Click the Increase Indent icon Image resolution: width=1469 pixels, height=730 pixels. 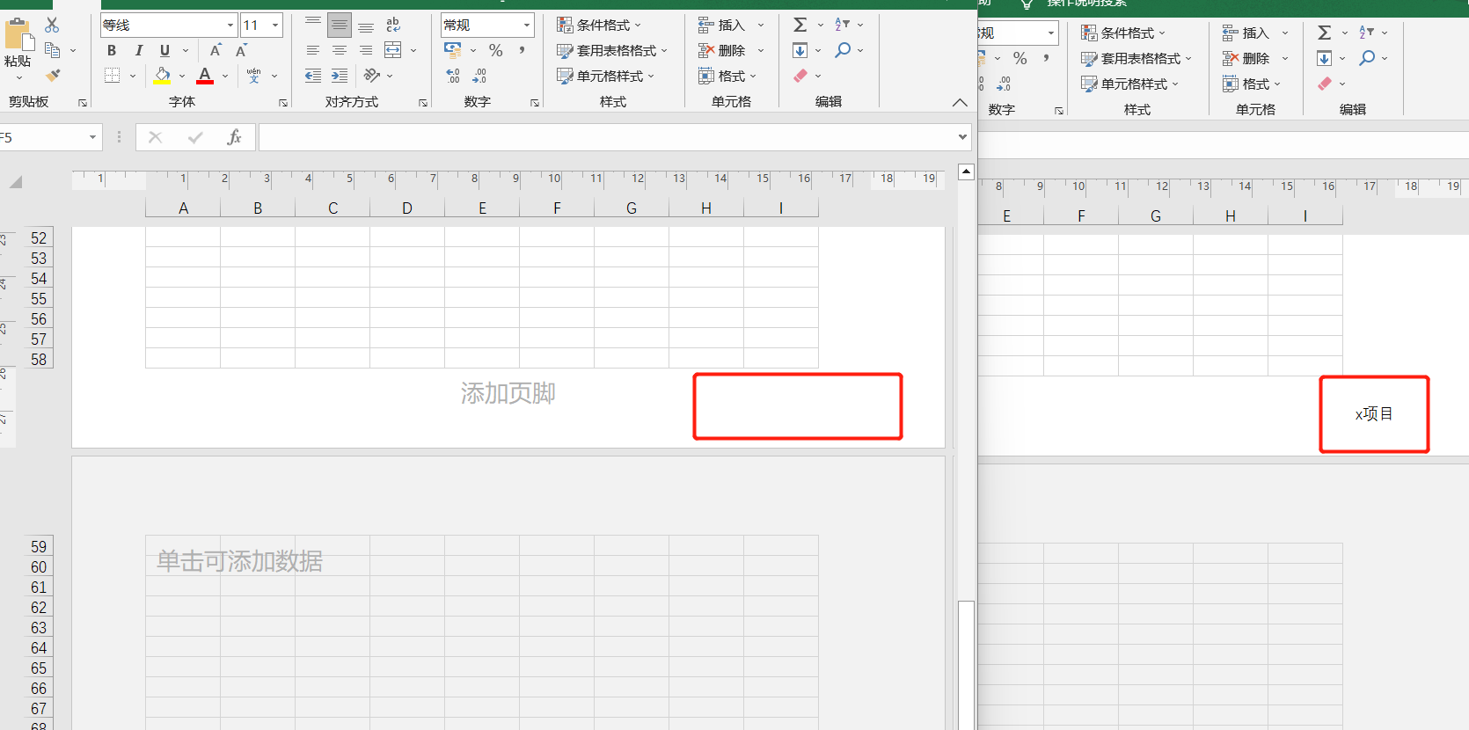pyautogui.click(x=340, y=76)
